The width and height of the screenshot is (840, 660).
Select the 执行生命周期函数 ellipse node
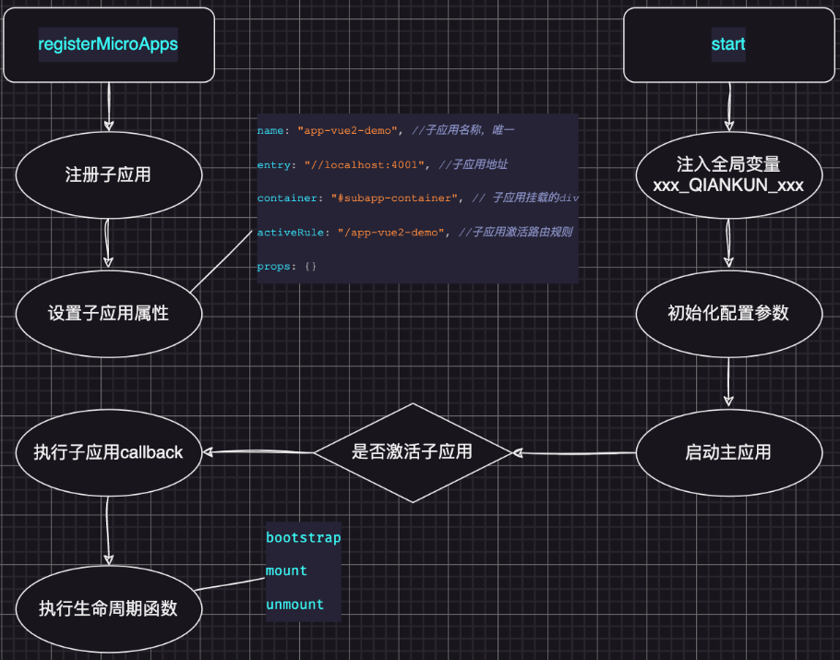[109, 608]
